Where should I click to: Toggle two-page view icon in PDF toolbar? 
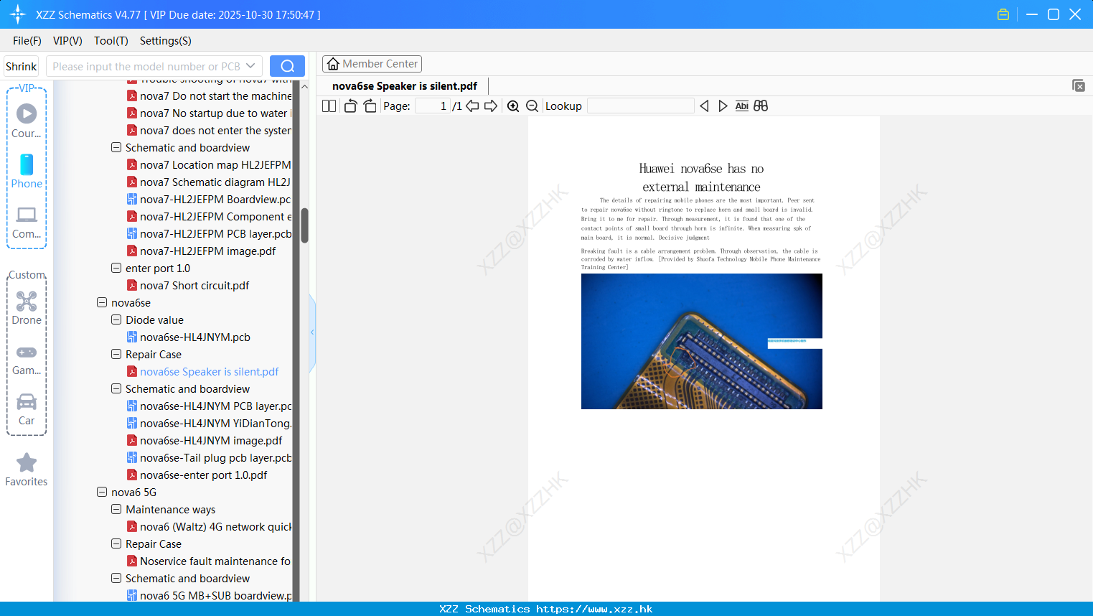[329, 106]
